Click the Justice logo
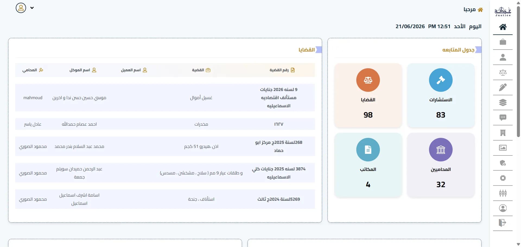The width and height of the screenshot is (521, 247). click(503, 12)
